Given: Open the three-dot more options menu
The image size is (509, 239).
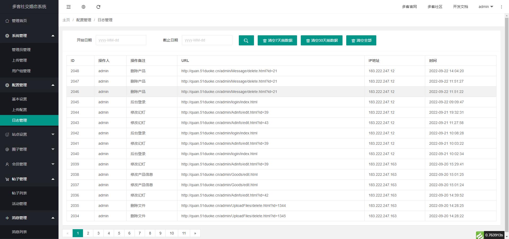Looking at the screenshot, I should [502, 7].
